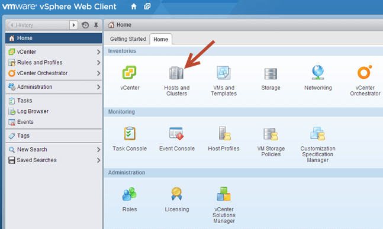The image size is (383, 229).
Task: Select vCenter Orchestrator in the sidebar
Action: point(53,73)
